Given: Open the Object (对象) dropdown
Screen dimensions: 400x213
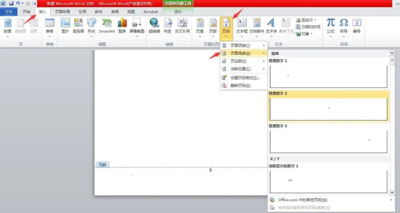Looking at the screenshot, I should (304, 34).
